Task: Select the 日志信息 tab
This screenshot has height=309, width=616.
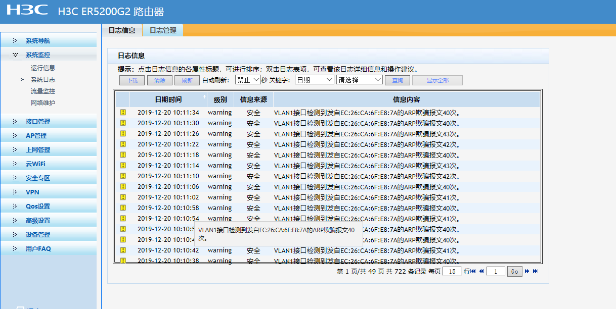Action: click(x=122, y=30)
